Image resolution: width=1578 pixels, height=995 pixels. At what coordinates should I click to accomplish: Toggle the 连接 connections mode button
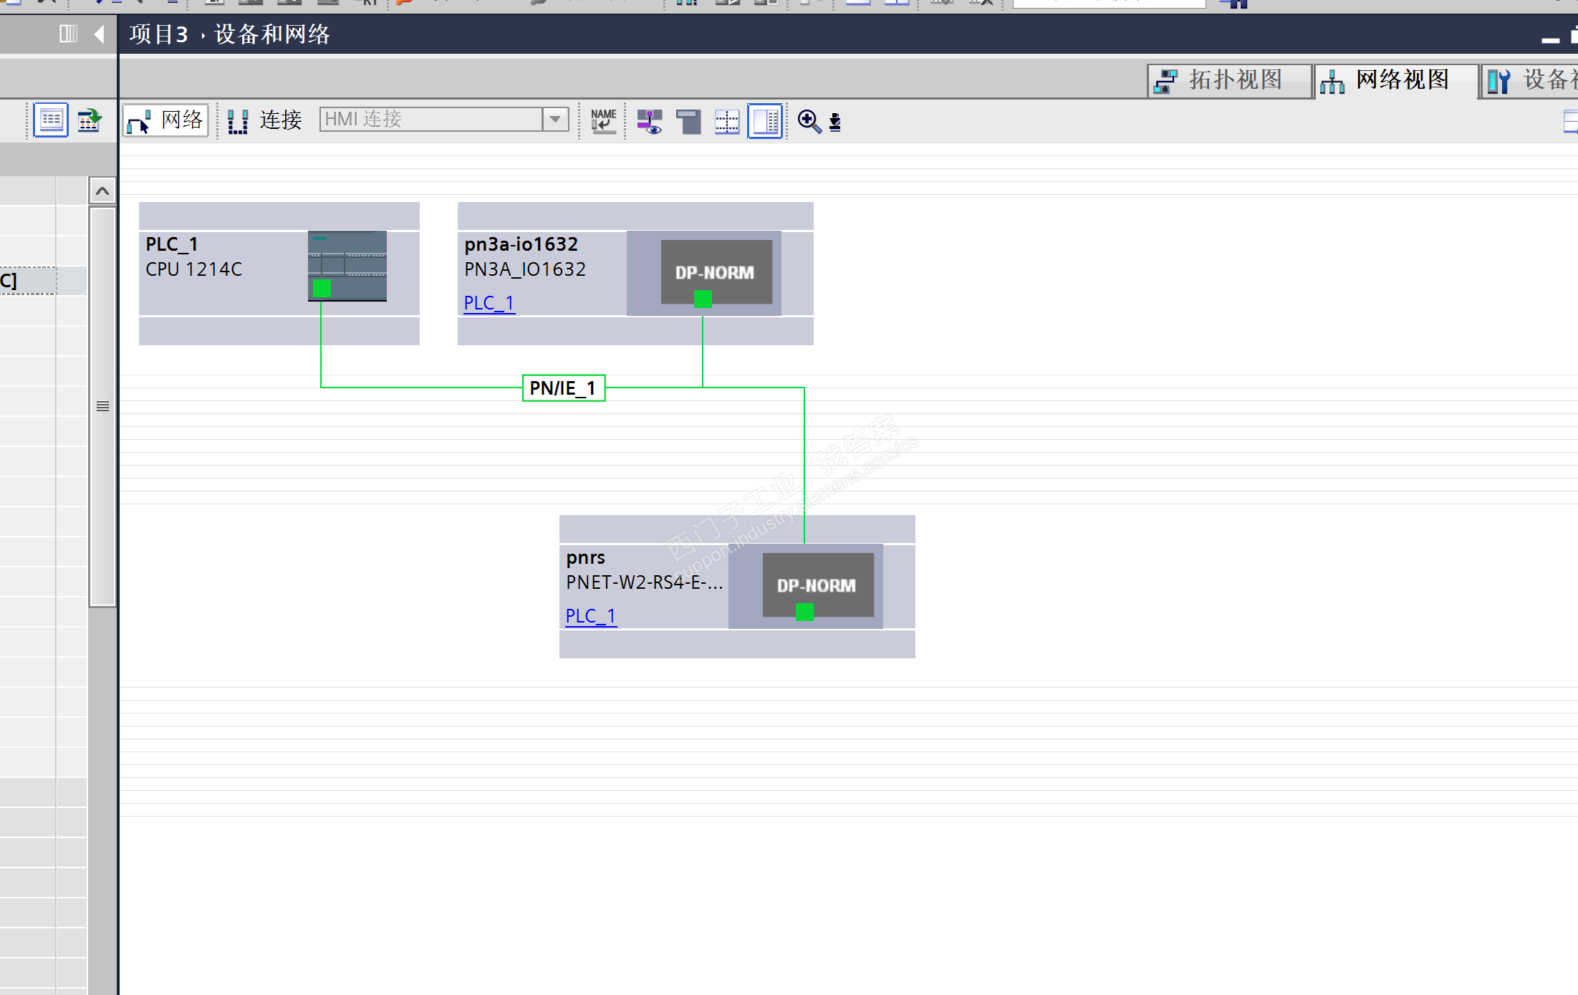264,120
